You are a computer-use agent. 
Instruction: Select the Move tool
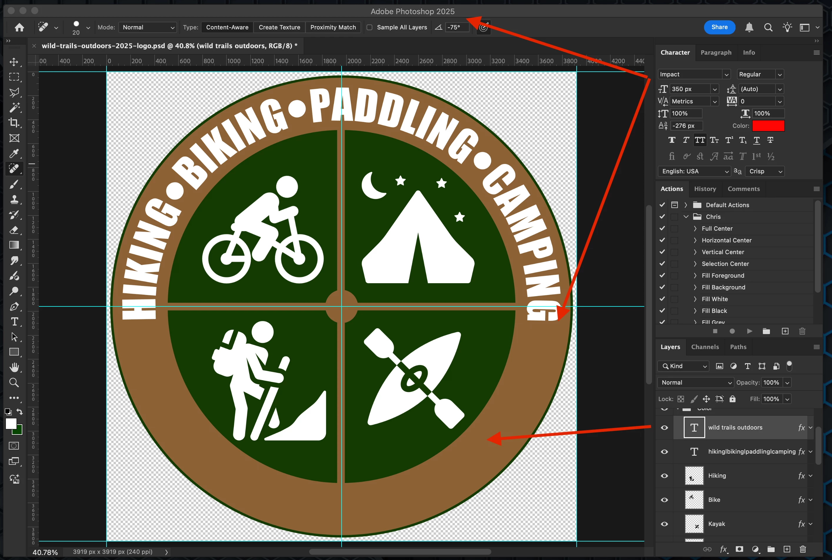pyautogui.click(x=14, y=62)
